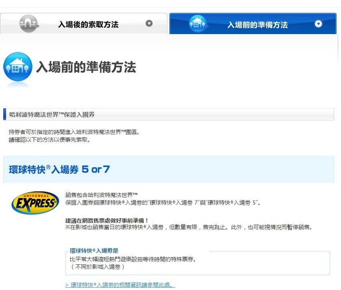341x290 pixels.
Task: Switch to the 入場後的索取方法 tab
Action: [x=83, y=24]
